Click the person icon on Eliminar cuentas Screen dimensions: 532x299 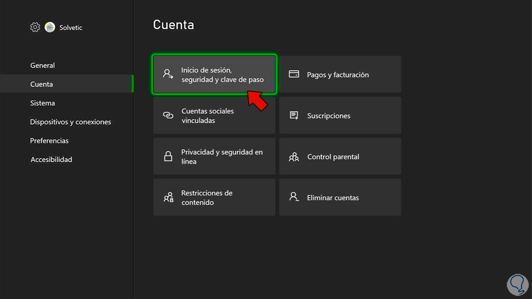pos(293,197)
